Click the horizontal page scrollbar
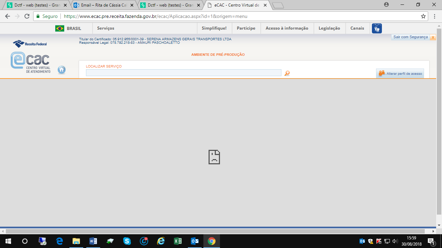Screen dimensions: 442x248 tap(215, 231)
